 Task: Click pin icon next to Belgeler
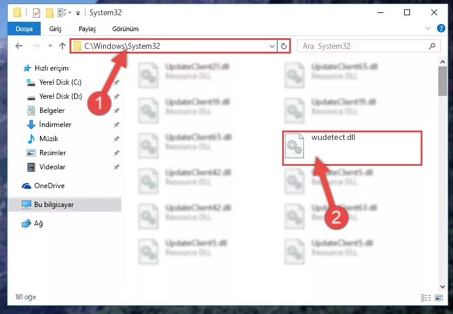[x=117, y=111]
